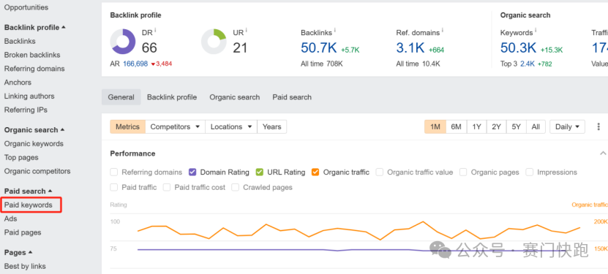Open the Daily interval dropdown
Screen dimensions: 608x274
(567, 126)
